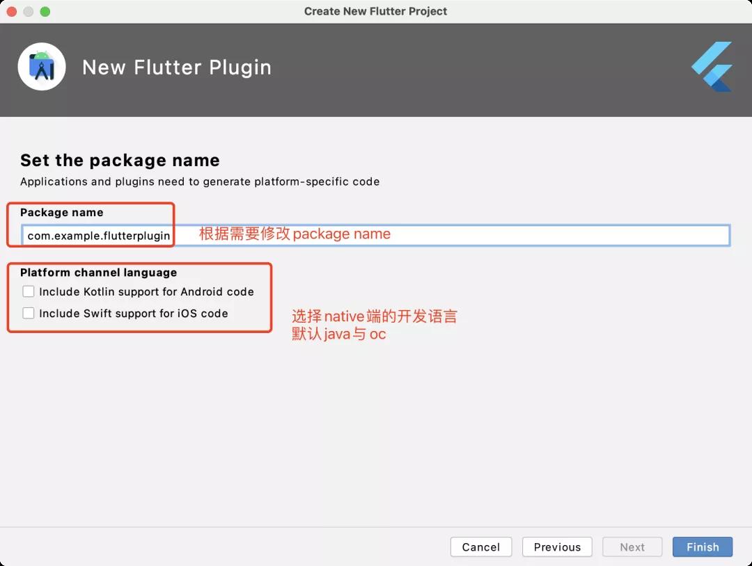The width and height of the screenshot is (752, 566).
Task: Click the 'Package name' field label
Action: click(62, 212)
